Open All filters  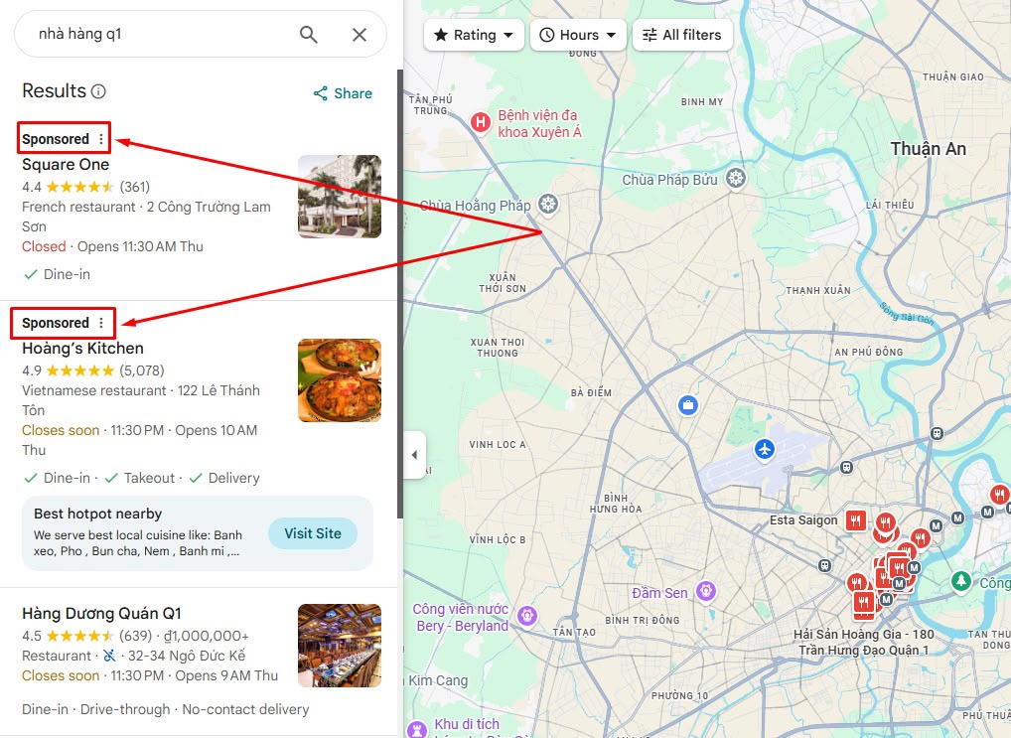682,35
